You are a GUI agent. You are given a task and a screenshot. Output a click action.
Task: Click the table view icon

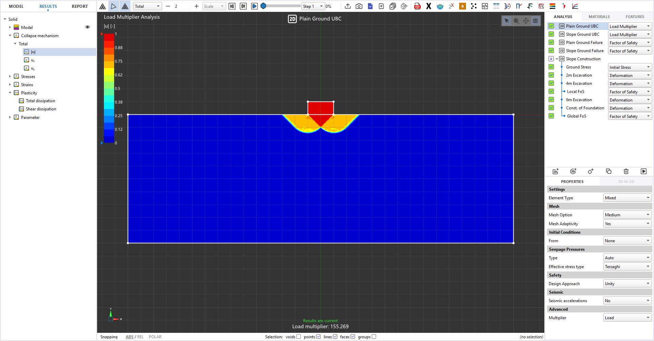(x=496, y=6)
